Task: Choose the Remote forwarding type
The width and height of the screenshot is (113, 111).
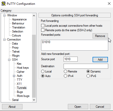Action: 65,71
